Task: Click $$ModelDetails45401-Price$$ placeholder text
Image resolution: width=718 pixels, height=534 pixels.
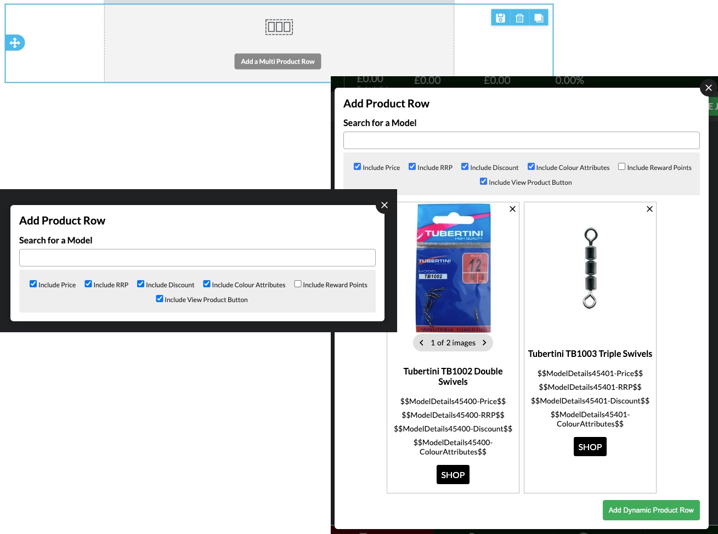Action: click(x=590, y=373)
